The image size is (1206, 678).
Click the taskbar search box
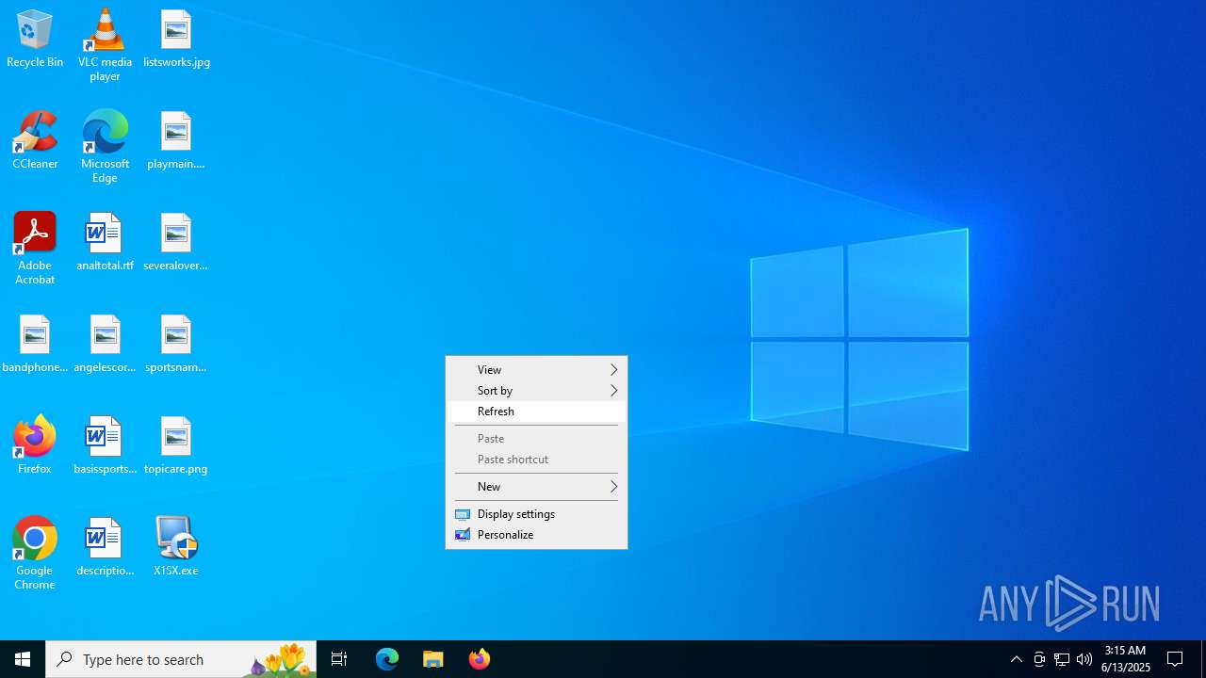point(181,659)
